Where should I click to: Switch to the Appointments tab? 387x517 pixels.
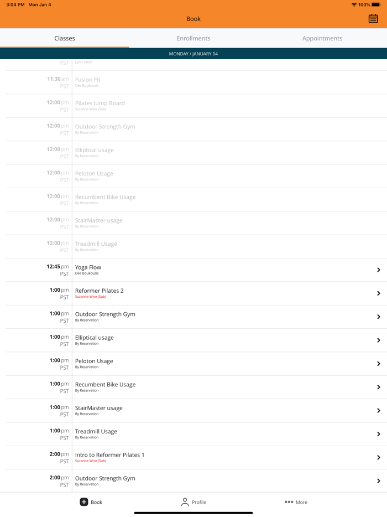point(322,38)
